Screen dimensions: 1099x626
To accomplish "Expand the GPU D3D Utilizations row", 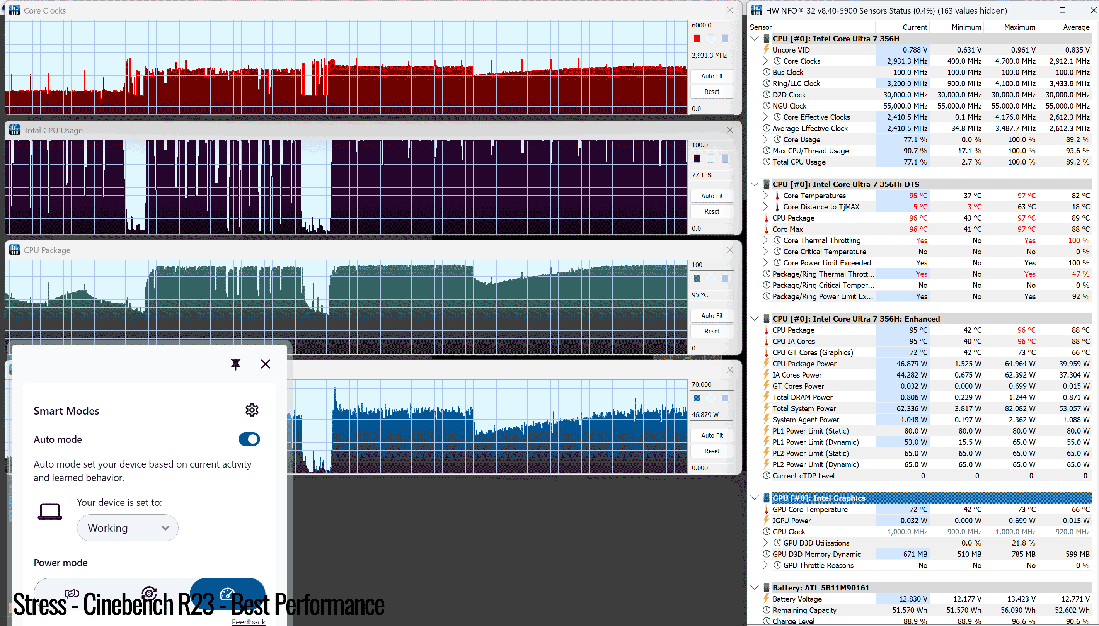I will [765, 543].
